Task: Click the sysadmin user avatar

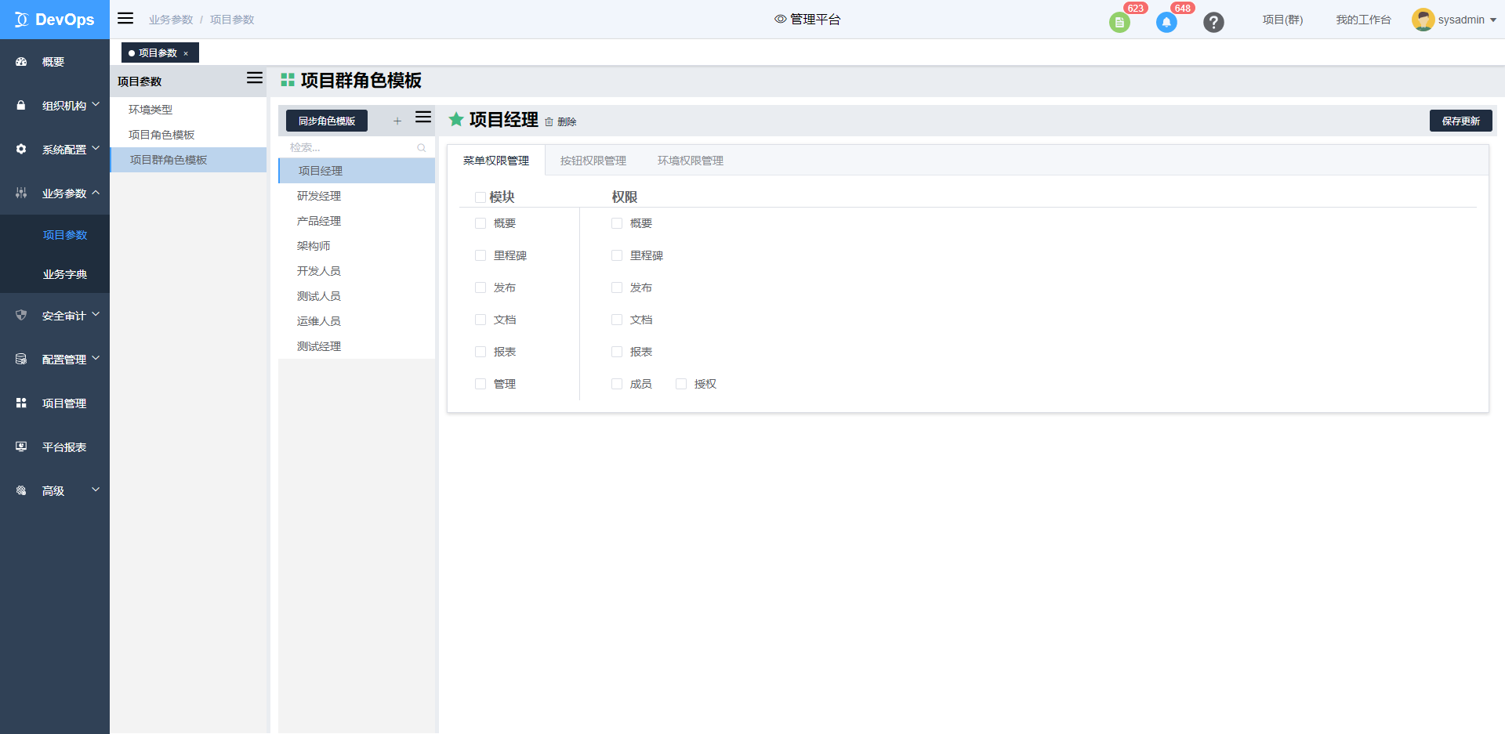Action: tap(1423, 20)
